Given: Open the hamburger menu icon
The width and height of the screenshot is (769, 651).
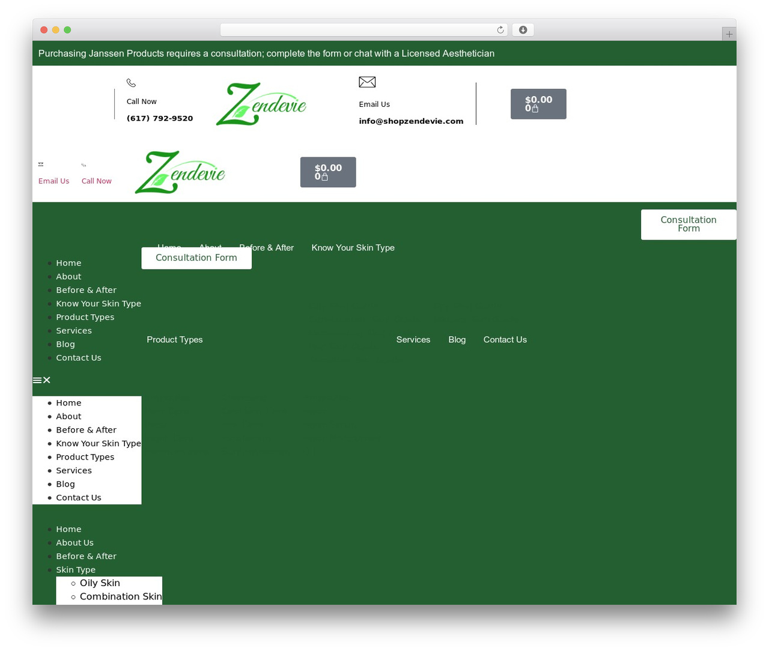Looking at the screenshot, I should (x=37, y=380).
